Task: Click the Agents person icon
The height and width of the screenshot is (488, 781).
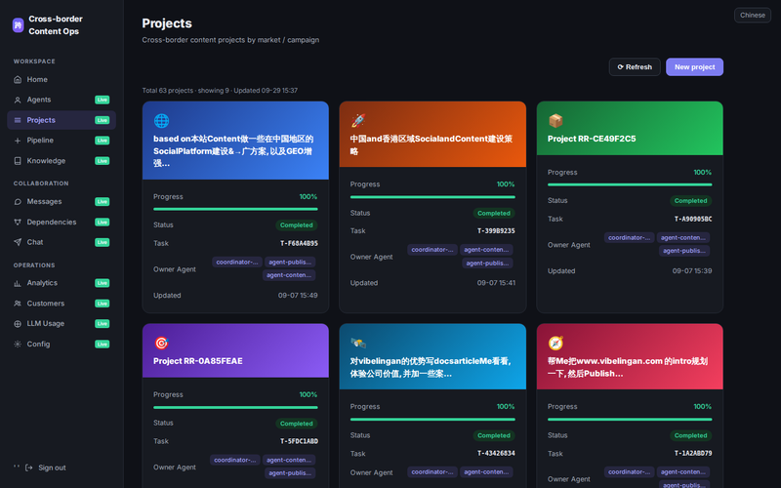Action: [x=18, y=101]
